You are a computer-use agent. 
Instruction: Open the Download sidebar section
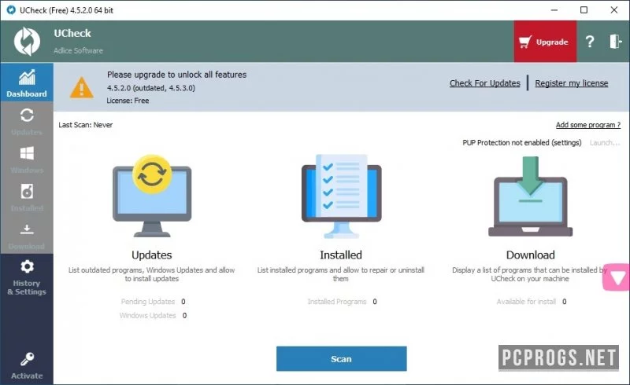pyautogui.click(x=27, y=236)
